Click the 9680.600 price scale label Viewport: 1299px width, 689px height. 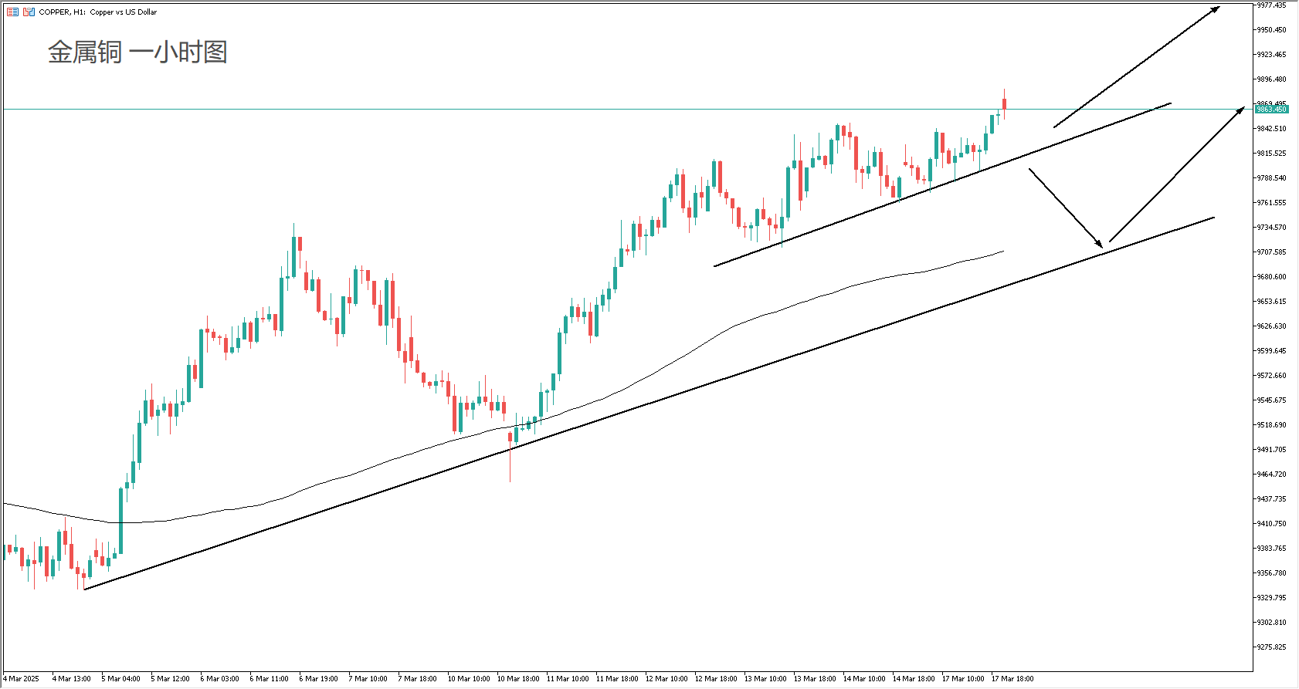click(1271, 277)
